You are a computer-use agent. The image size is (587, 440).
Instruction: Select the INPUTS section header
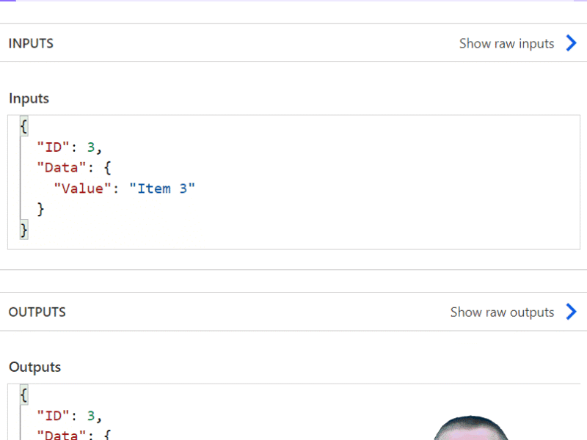(x=31, y=43)
